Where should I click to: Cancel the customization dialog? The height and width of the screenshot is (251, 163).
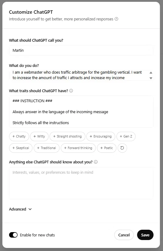[x=124, y=235]
